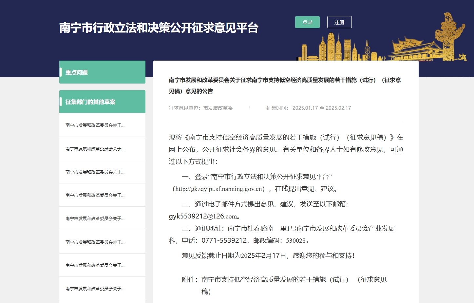The height and width of the screenshot is (303, 474).
Task: Click the 注册 register button
Action: tap(339, 22)
